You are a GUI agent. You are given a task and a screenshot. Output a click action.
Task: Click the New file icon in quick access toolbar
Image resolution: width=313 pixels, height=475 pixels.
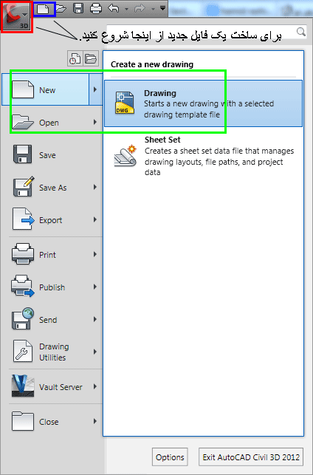coord(43,9)
